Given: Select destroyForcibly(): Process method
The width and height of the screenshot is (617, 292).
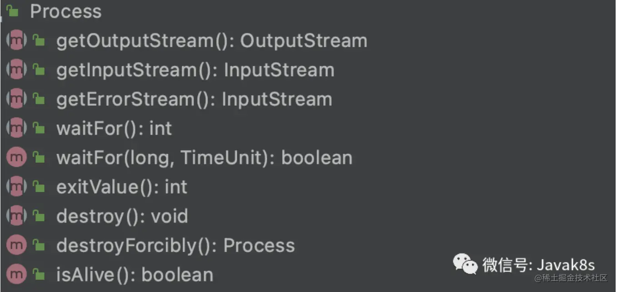Looking at the screenshot, I should point(175,246).
